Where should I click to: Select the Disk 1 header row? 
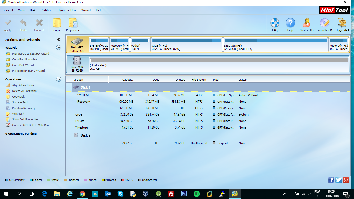coord(211,87)
